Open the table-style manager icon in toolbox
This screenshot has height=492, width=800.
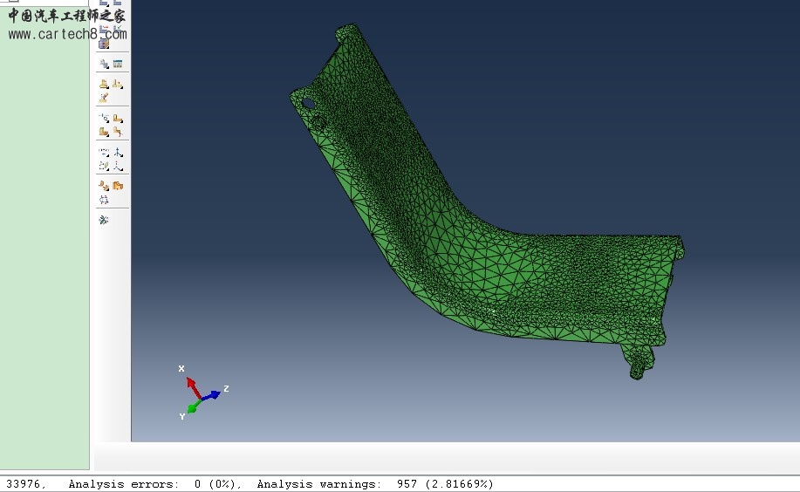click(x=118, y=64)
